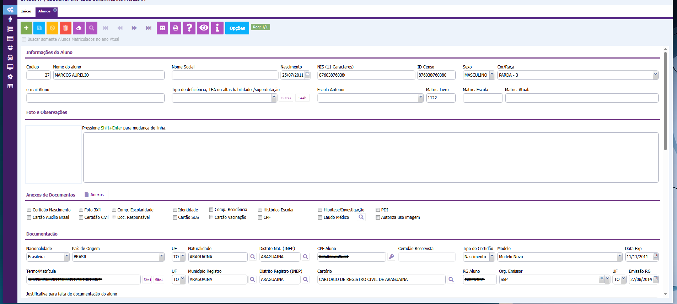Open the Cor/Raça dropdown list

[x=655, y=75]
